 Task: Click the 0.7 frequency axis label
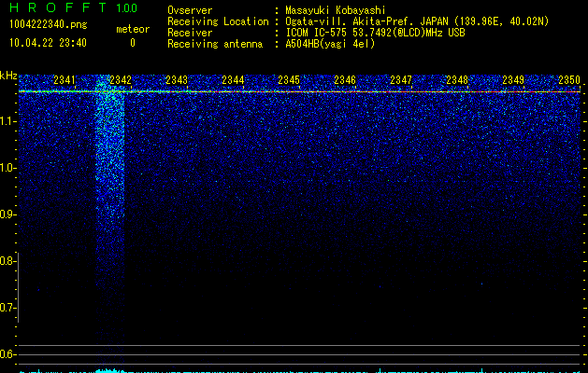pyautogui.click(x=7, y=308)
